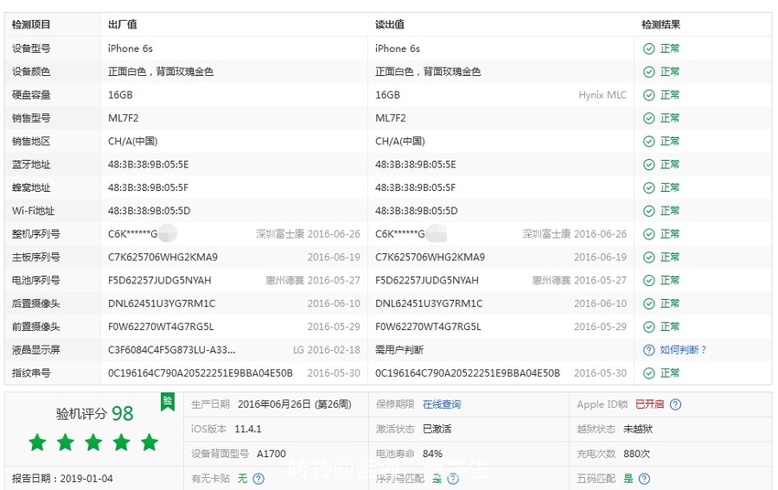Click the green check icon in 设备型号 row
Image resolution: width=778 pixels, height=490 pixels.
click(x=649, y=48)
